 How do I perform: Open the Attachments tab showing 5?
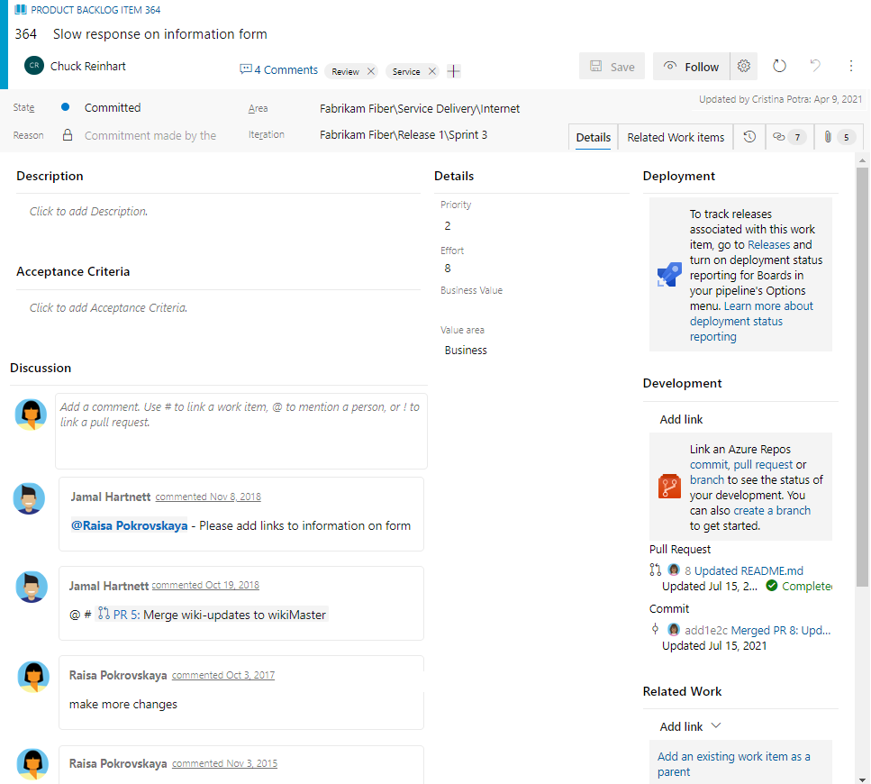tap(839, 137)
